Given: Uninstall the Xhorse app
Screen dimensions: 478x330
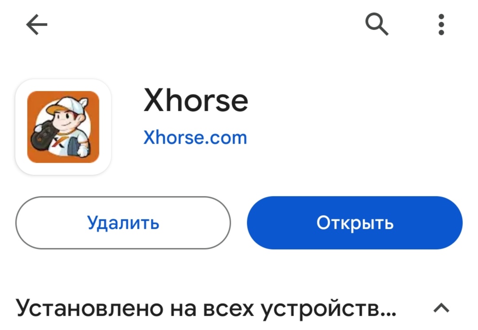Looking at the screenshot, I should pyautogui.click(x=123, y=223).
